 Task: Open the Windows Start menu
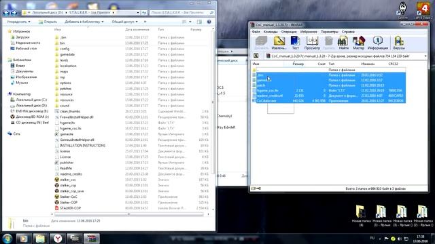[7, 239]
